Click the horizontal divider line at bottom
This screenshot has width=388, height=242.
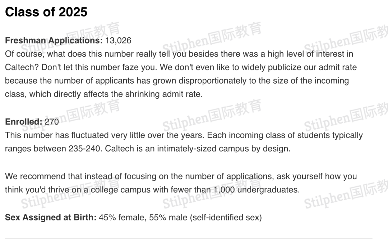pos(189,238)
